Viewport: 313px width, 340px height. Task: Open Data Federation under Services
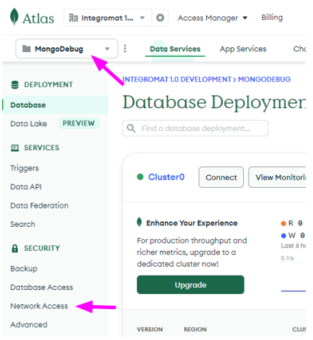pos(39,206)
